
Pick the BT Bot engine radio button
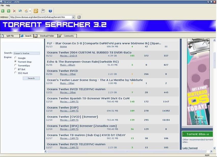(x=16, y=69)
